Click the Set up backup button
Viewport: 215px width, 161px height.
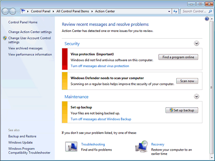point(182,110)
